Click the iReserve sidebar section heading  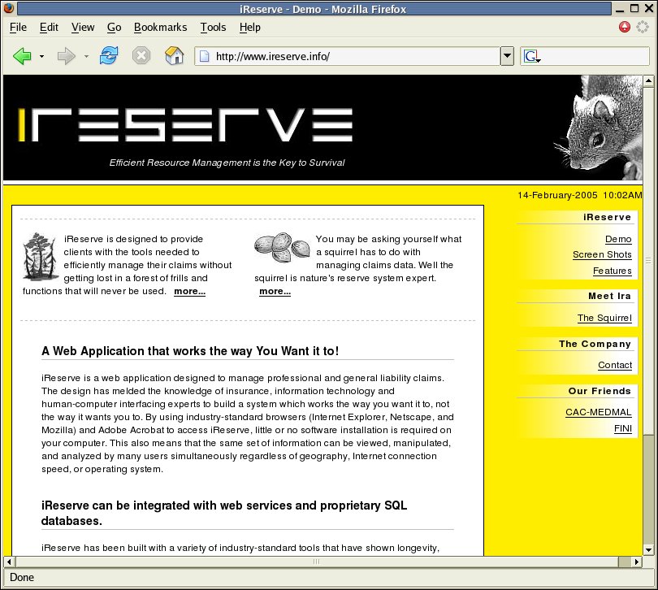[x=607, y=217]
